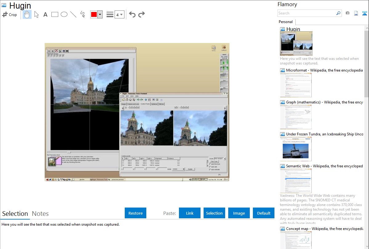Choose the freehand scribble tool
The width and height of the screenshot is (369, 249).
click(83, 14)
